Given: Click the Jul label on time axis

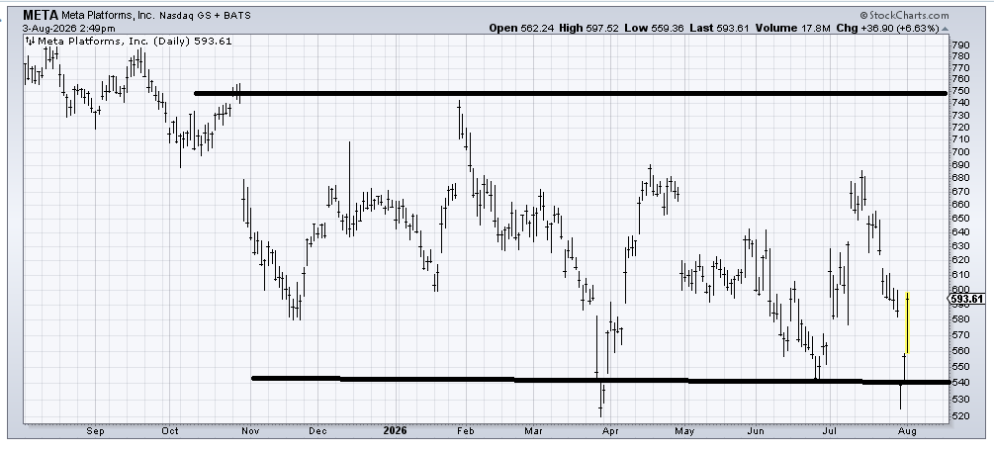Looking at the screenshot, I should coord(830,431).
